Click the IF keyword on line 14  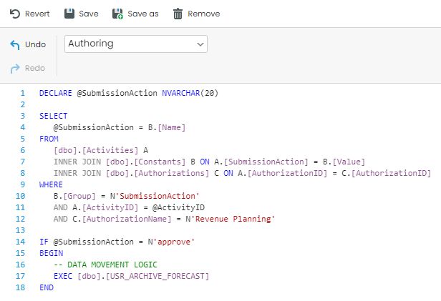[44, 242]
